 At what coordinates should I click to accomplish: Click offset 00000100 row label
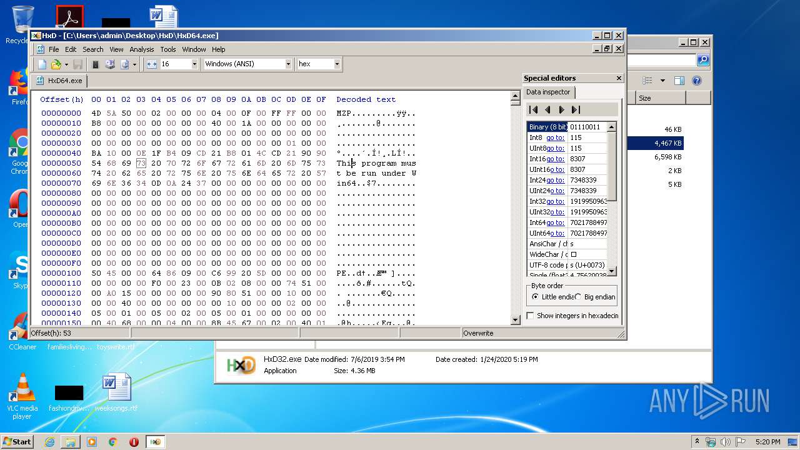coord(61,273)
